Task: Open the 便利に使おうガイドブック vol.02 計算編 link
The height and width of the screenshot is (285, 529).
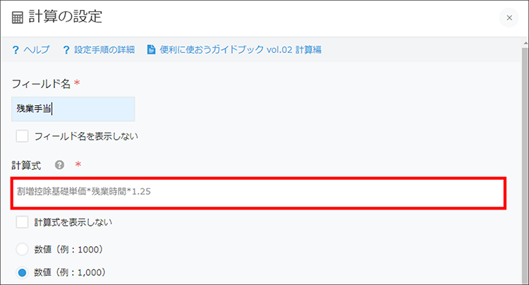Action: tap(241, 50)
